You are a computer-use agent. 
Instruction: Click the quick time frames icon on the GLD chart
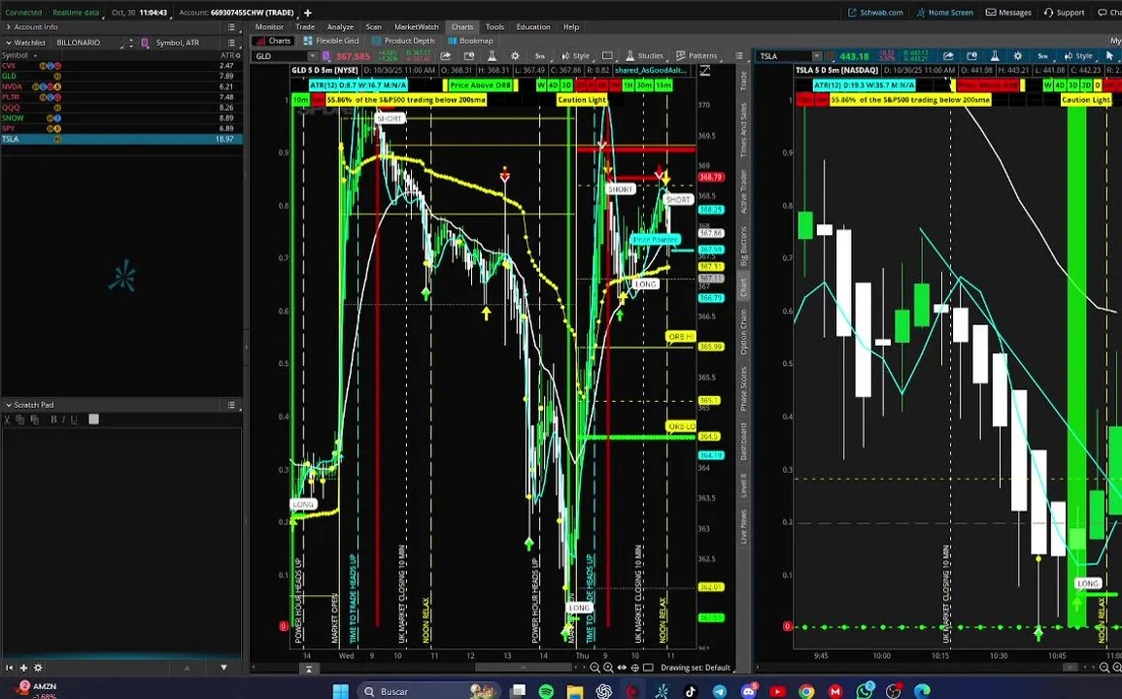point(468,55)
